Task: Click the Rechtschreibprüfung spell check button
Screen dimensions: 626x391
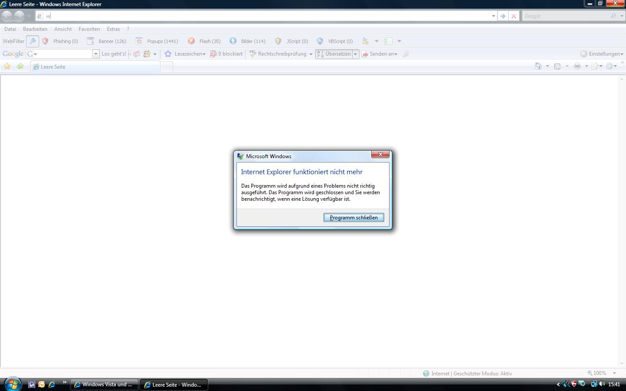Action: click(x=278, y=54)
